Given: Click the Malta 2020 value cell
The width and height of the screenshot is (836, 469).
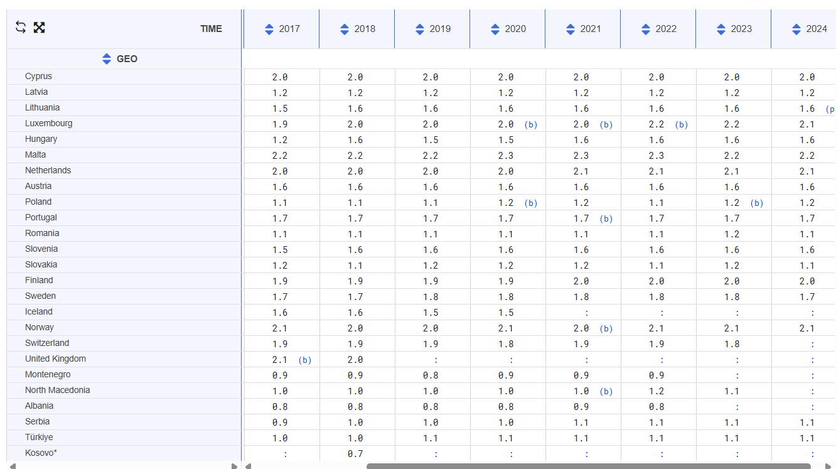Looking at the screenshot, I should coord(506,156).
